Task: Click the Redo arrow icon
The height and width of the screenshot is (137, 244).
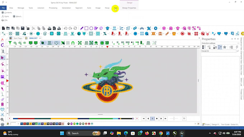Action: pos(70,28)
